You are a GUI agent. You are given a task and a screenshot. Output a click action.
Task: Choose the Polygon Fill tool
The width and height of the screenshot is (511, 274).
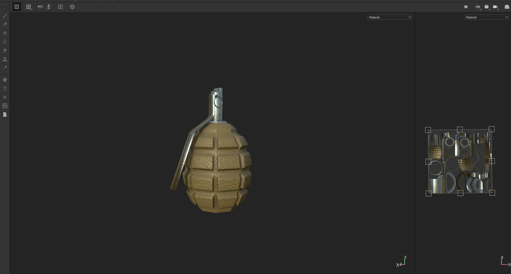(5, 41)
